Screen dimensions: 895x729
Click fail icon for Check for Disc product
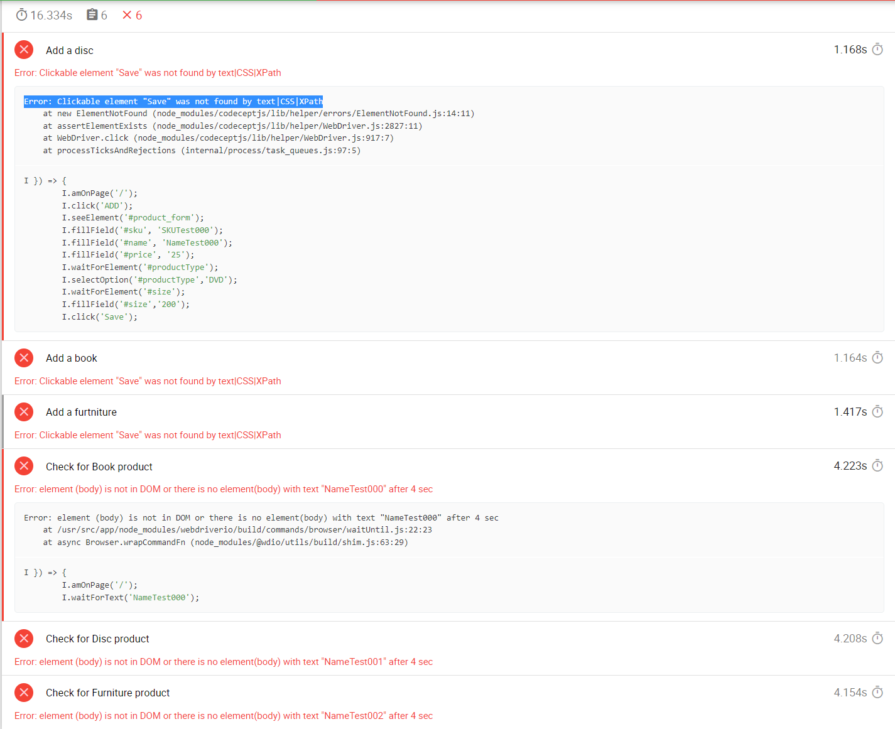24,639
